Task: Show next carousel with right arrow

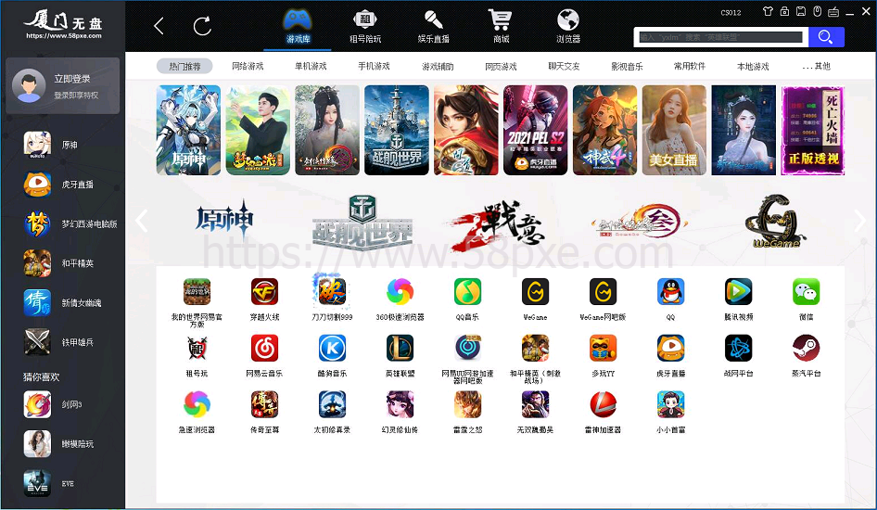Action: tap(859, 221)
